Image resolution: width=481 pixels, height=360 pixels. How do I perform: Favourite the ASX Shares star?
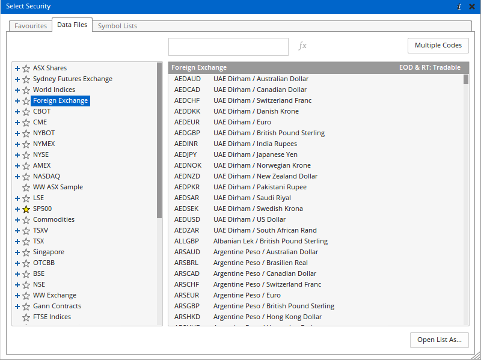pyautogui.click(x=26, y=69)
